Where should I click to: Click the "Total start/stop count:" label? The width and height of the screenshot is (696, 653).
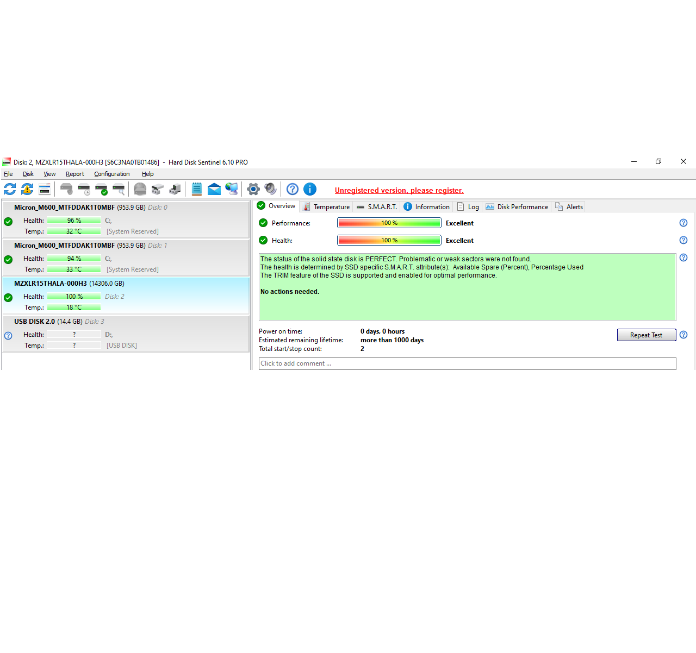click(290, 349)
